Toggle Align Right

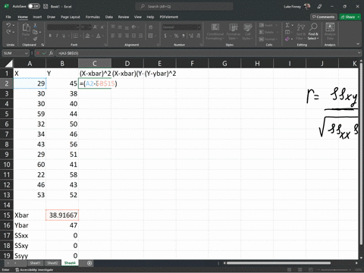[127, 36]
